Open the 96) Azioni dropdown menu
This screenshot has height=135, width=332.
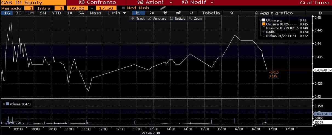click(155, 2)
